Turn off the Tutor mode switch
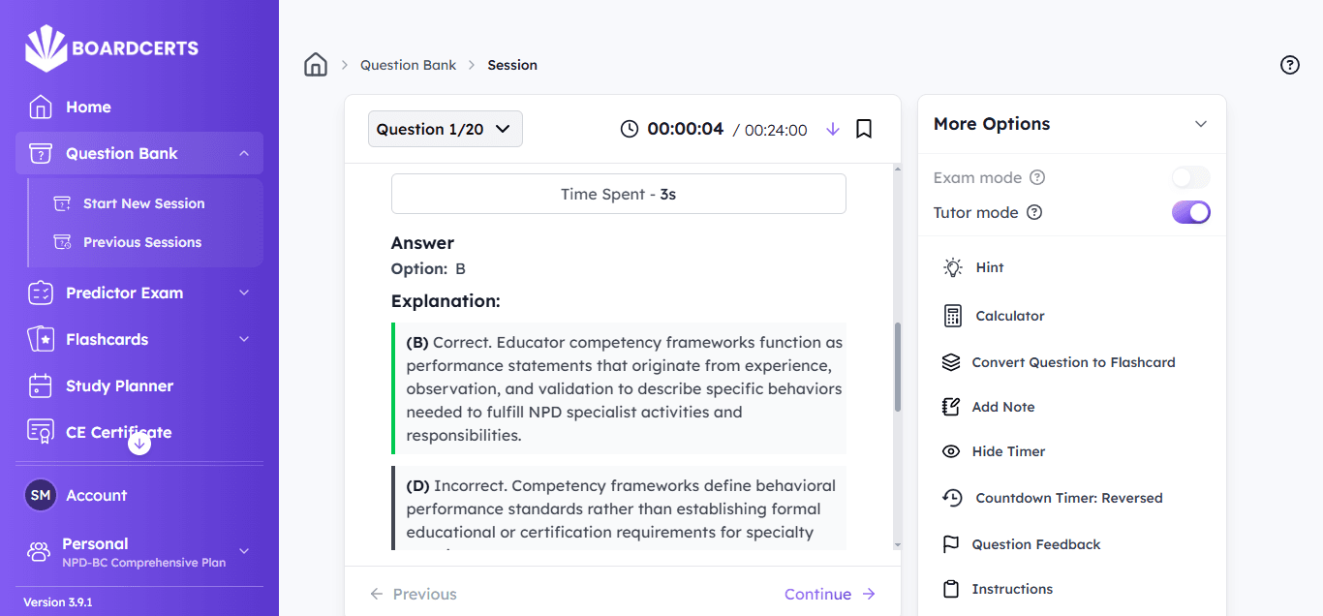 click(1190, 212)
